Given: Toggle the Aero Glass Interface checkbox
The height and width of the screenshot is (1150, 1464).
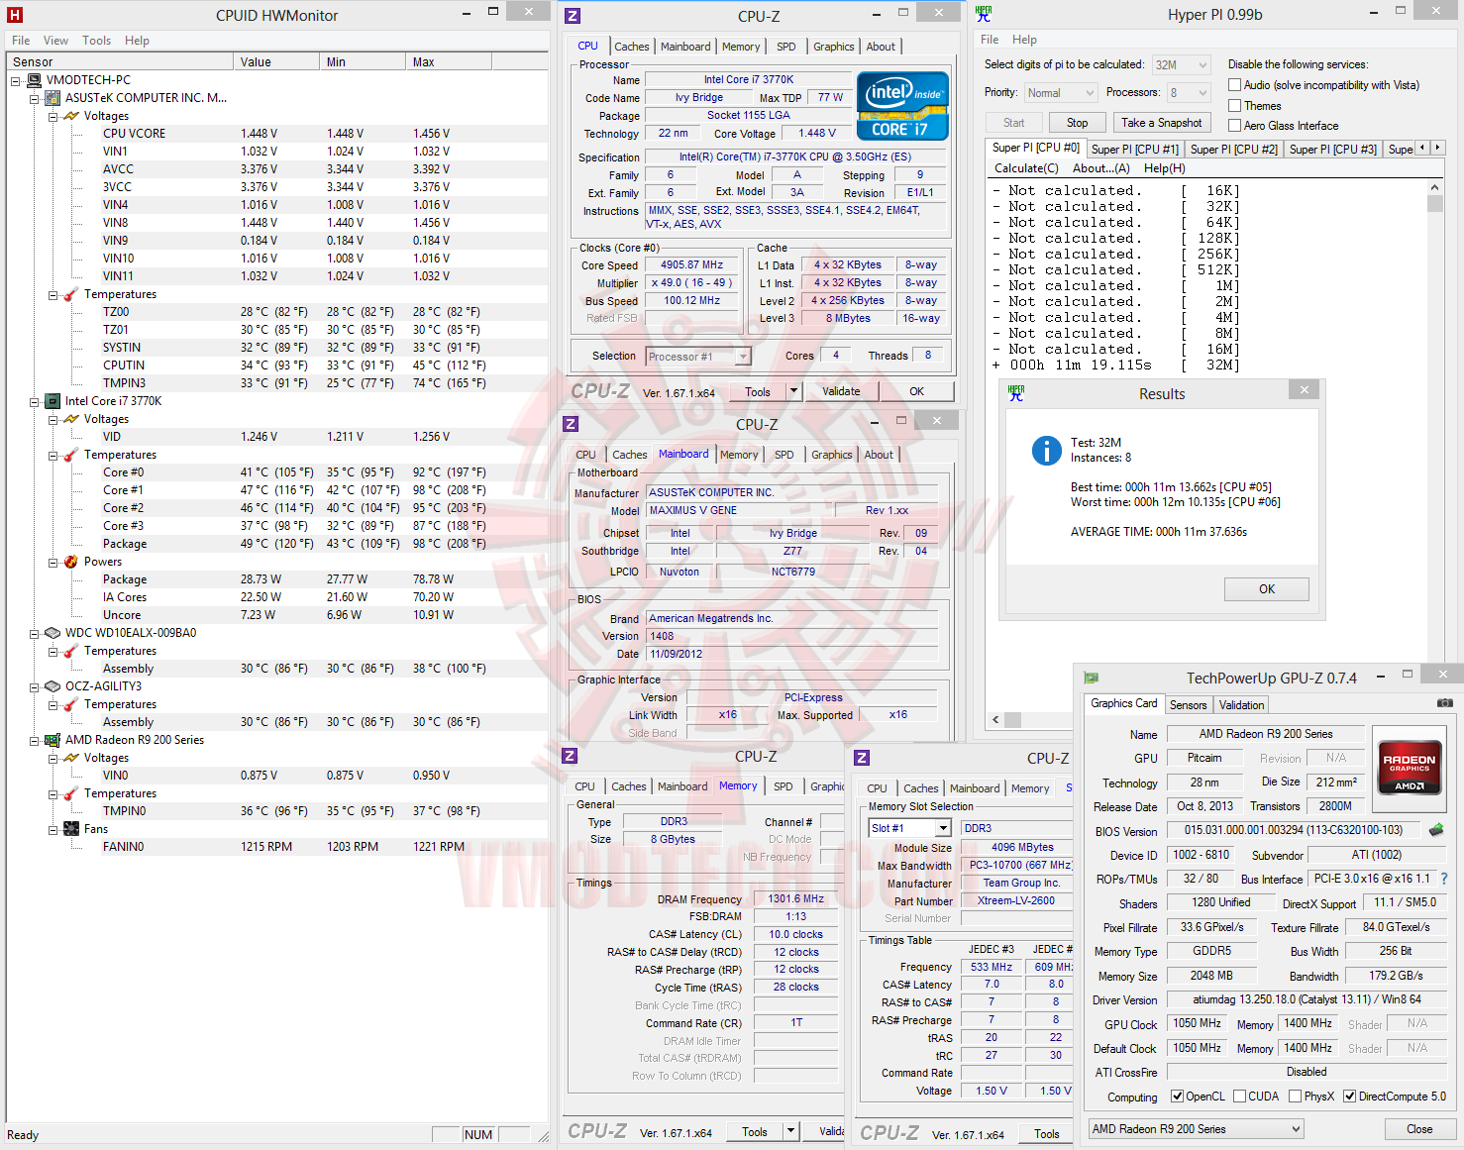Looking at the screenshot, I should coord(1234,126).
